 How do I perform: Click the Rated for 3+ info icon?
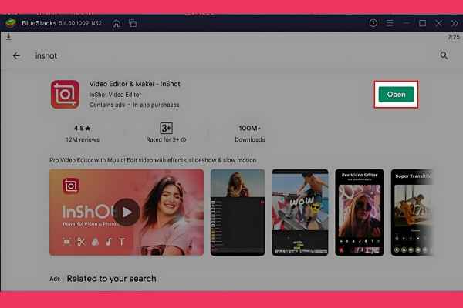[184, 140]
